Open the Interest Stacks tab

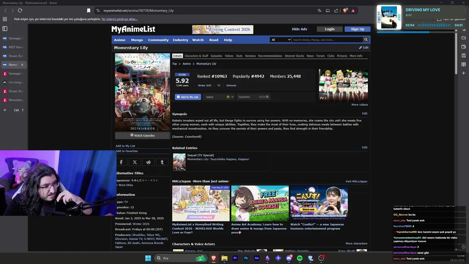coord(294,56)
